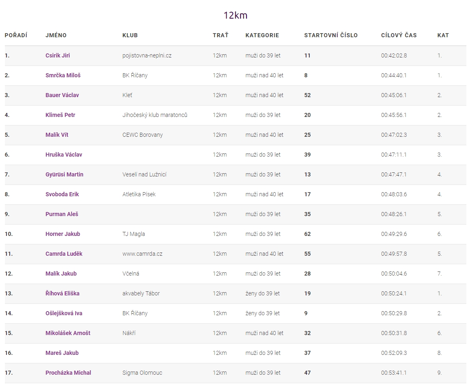This screenshot has height=384, width=468.
Task: Select club cell CEWC Borovany
Action: [143, 135]
